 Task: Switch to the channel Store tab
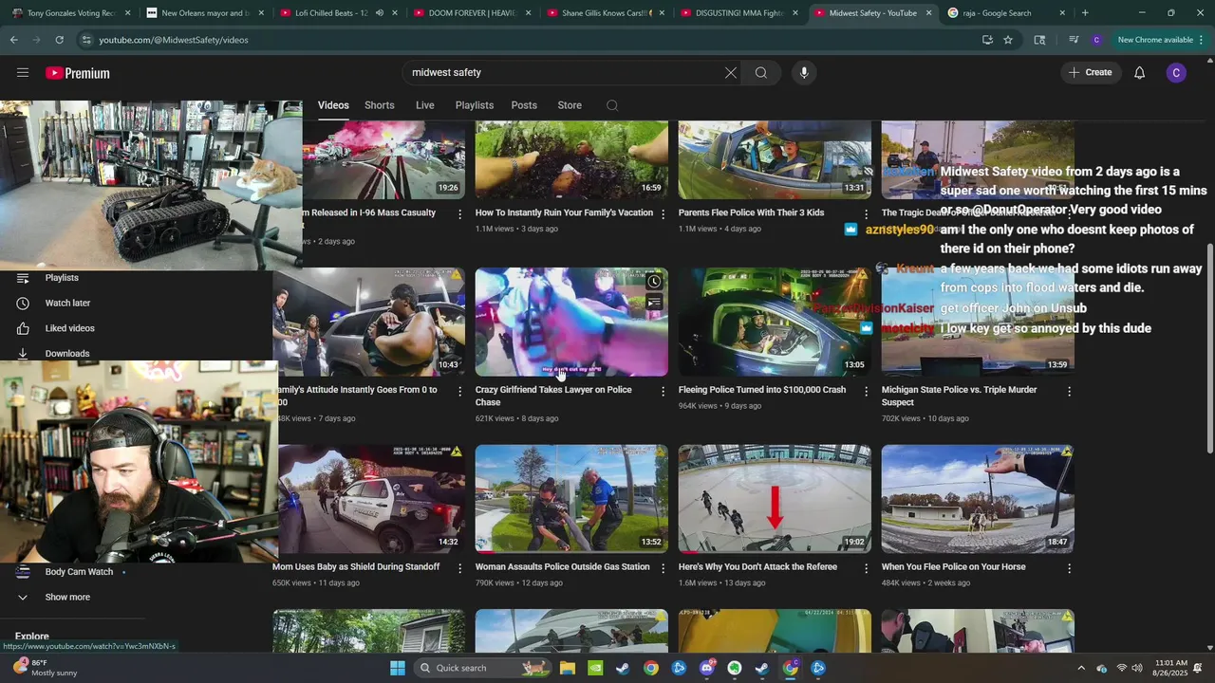[570, 105]
